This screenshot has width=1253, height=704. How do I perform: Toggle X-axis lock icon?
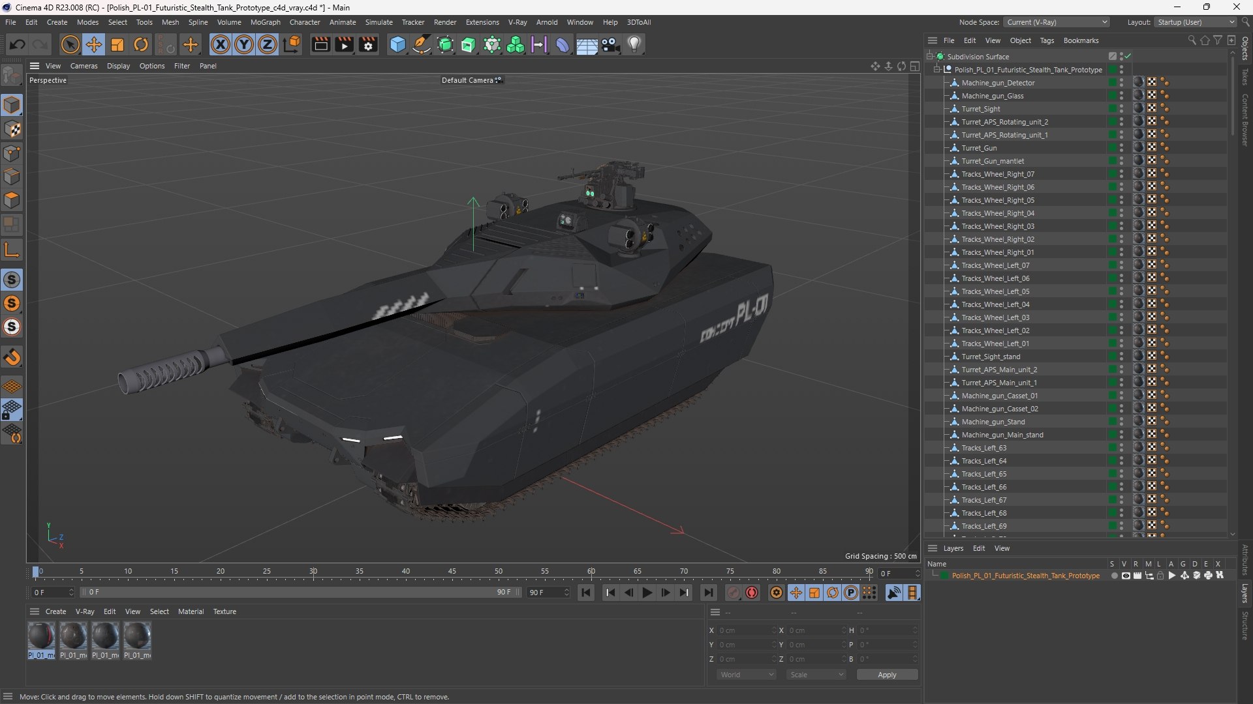coord(221,44)
